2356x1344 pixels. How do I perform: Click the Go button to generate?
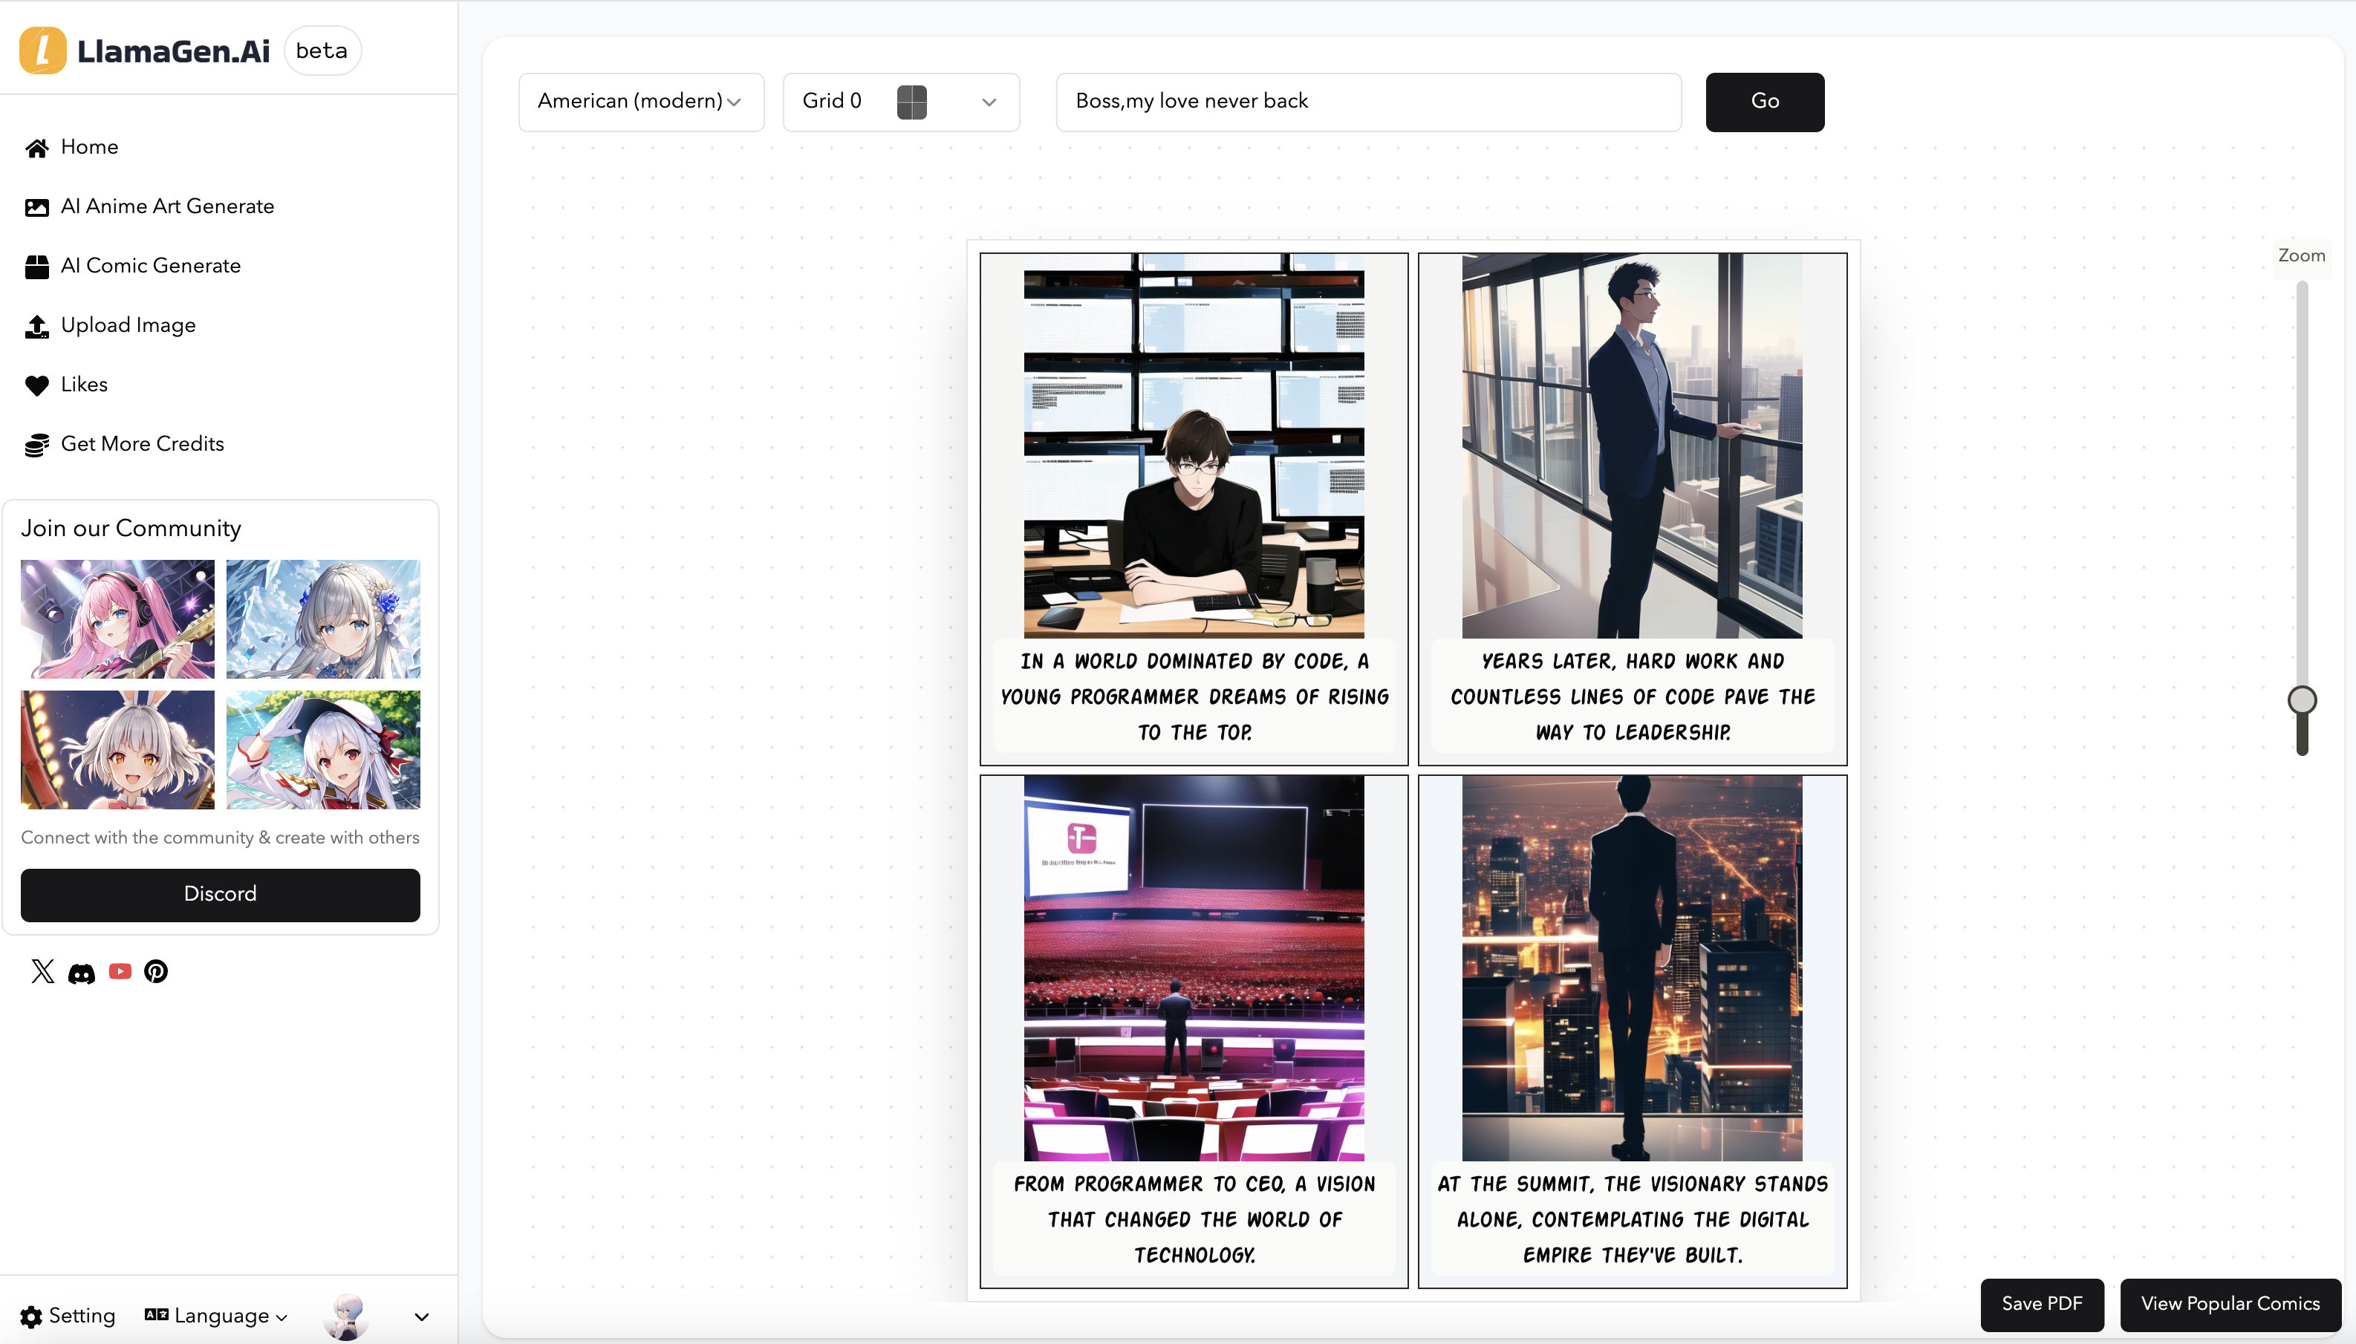pyautogui.click(x=1764, y=102)
